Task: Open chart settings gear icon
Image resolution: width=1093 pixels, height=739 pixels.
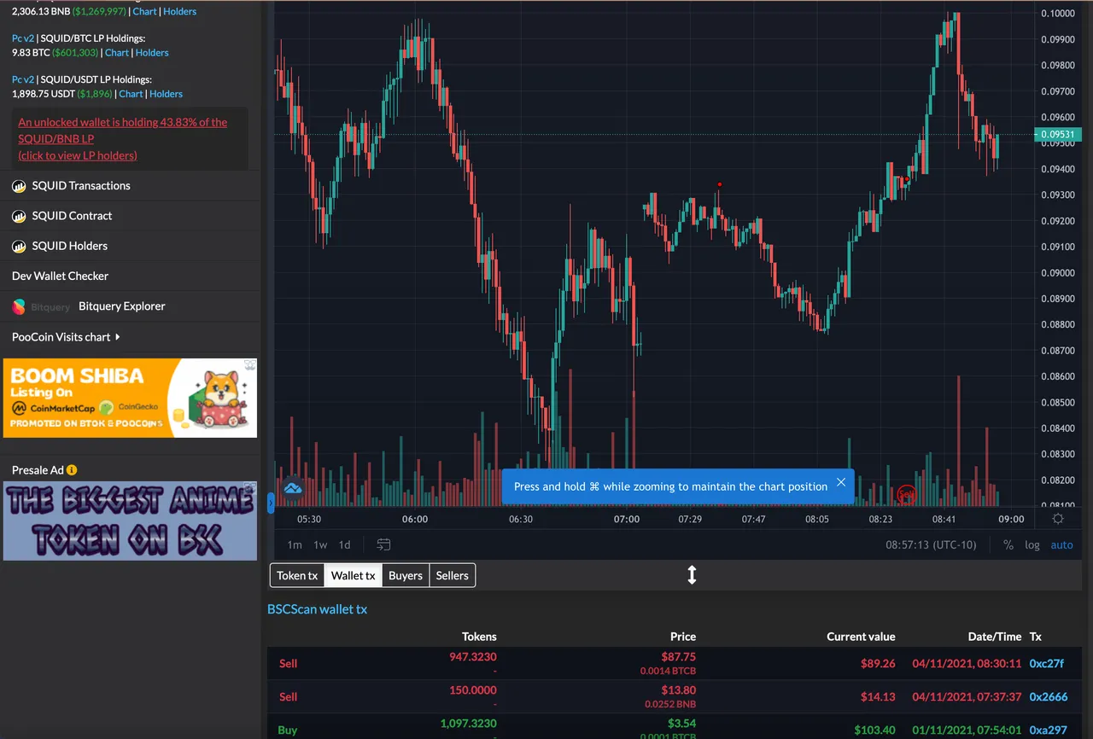Action: [x=1058, y=519]
